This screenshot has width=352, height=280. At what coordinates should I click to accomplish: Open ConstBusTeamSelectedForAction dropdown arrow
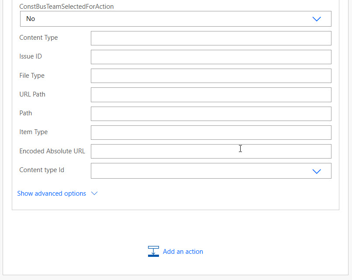tap(317, 19)
